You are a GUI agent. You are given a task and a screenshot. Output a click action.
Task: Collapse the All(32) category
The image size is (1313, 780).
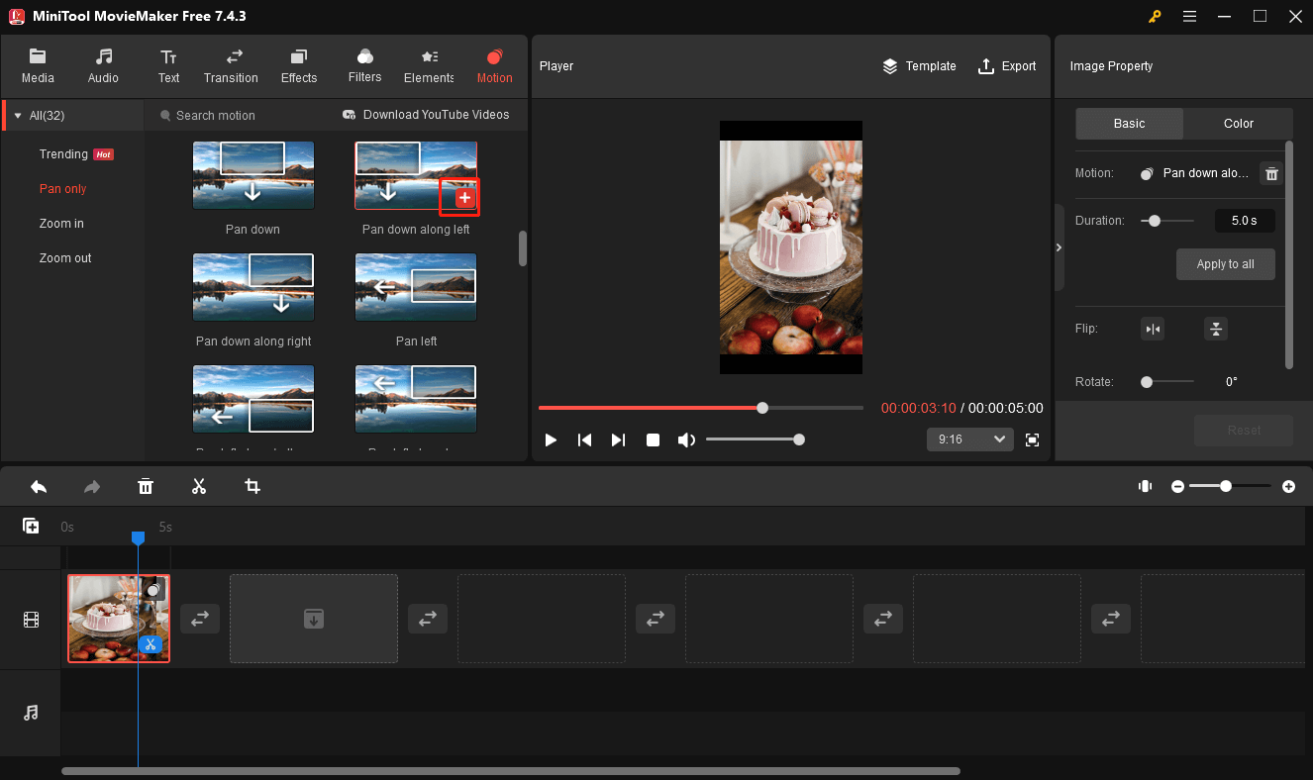coord(18,116)
